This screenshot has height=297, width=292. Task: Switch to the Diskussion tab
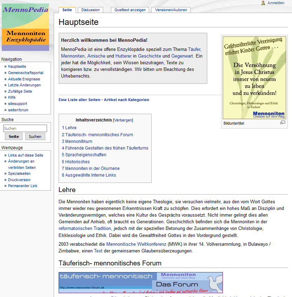tap(91, 10)
